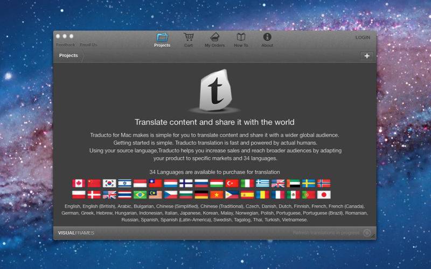Click the Mexico flag
This screenshot has width=431, height=269.
(293, 195)
